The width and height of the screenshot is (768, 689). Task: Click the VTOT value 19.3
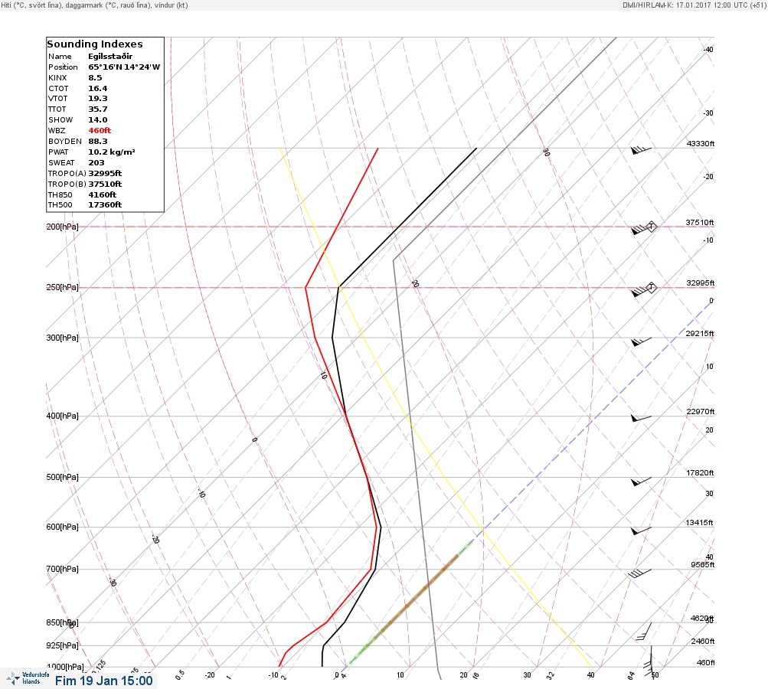97,99
